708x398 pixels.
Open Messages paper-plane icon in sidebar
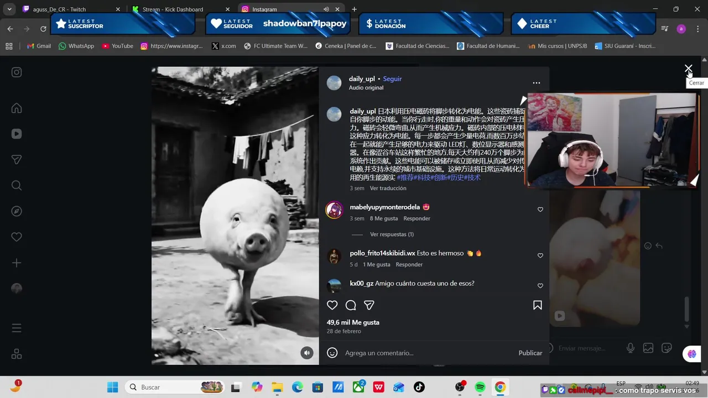point(17,160)
